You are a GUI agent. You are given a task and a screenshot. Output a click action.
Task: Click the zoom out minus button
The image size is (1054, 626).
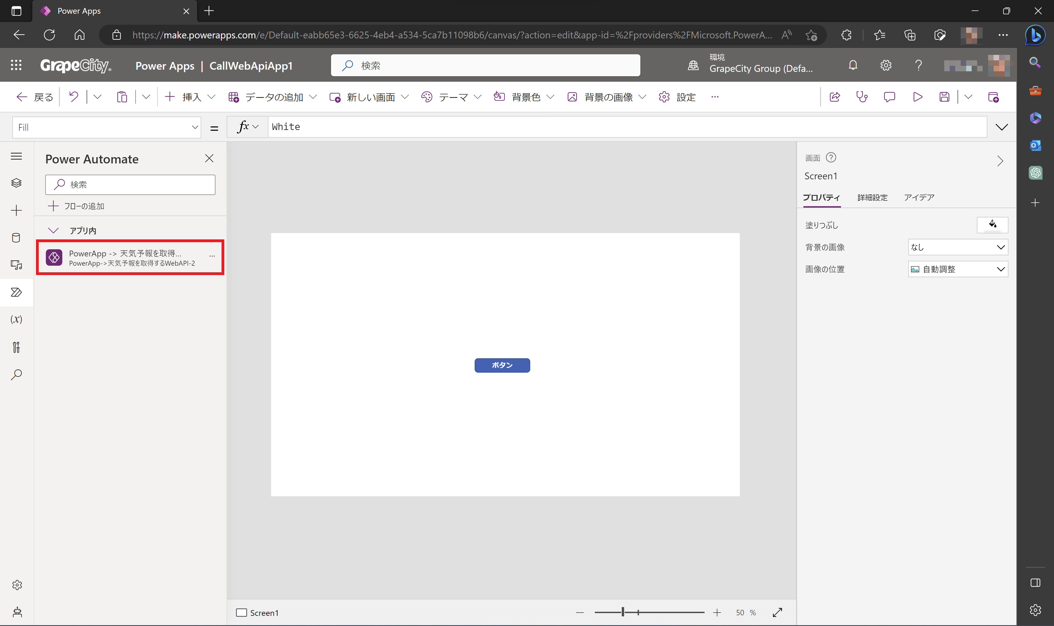coord(580,613)
